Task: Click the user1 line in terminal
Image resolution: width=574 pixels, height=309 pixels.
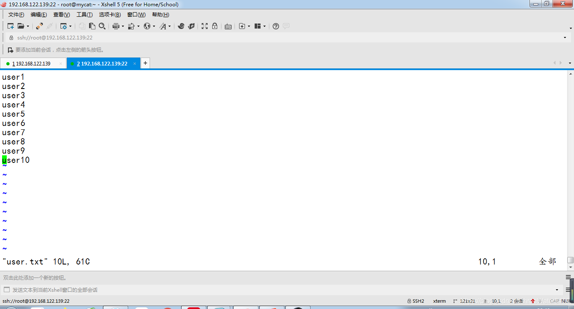Action: [x=13, y=77]
